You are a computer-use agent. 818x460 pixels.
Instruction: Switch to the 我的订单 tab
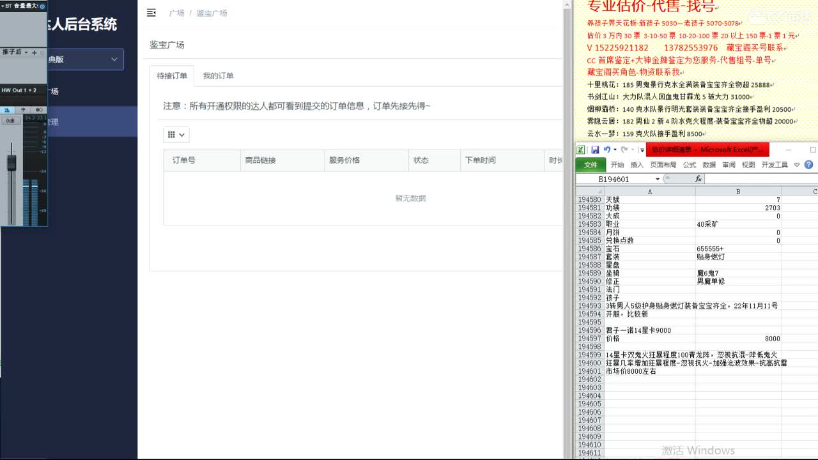(218, 76)
